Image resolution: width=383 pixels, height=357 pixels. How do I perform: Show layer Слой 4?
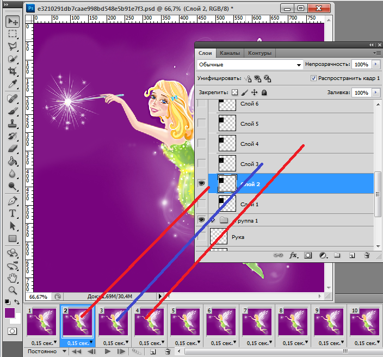[201, 143]
